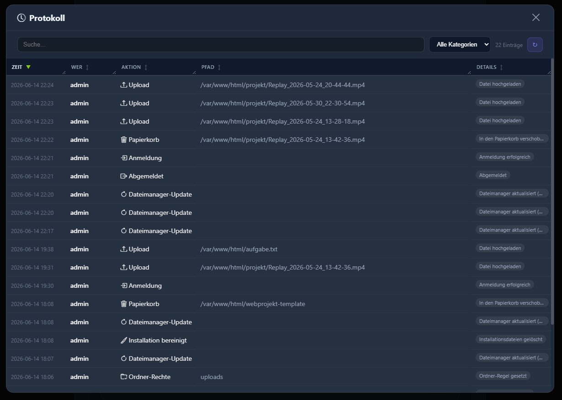Click sort arrows icon next to PFAD
This screenshot has height=400, width=562.
219,67
